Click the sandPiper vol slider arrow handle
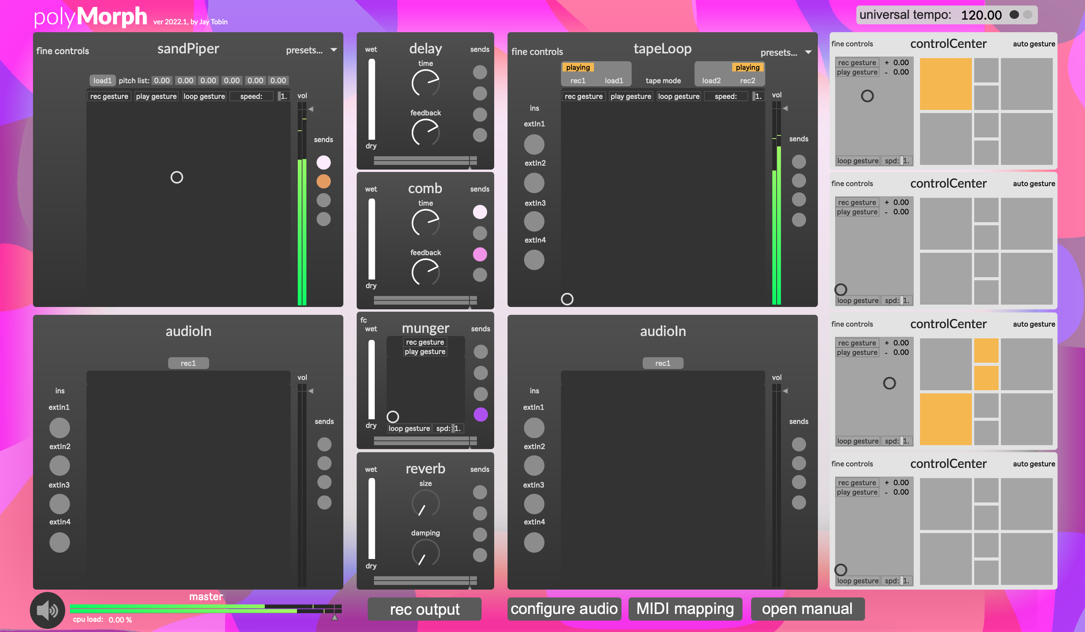Screen dimensions: 1085x632 [x=310, y=109]
